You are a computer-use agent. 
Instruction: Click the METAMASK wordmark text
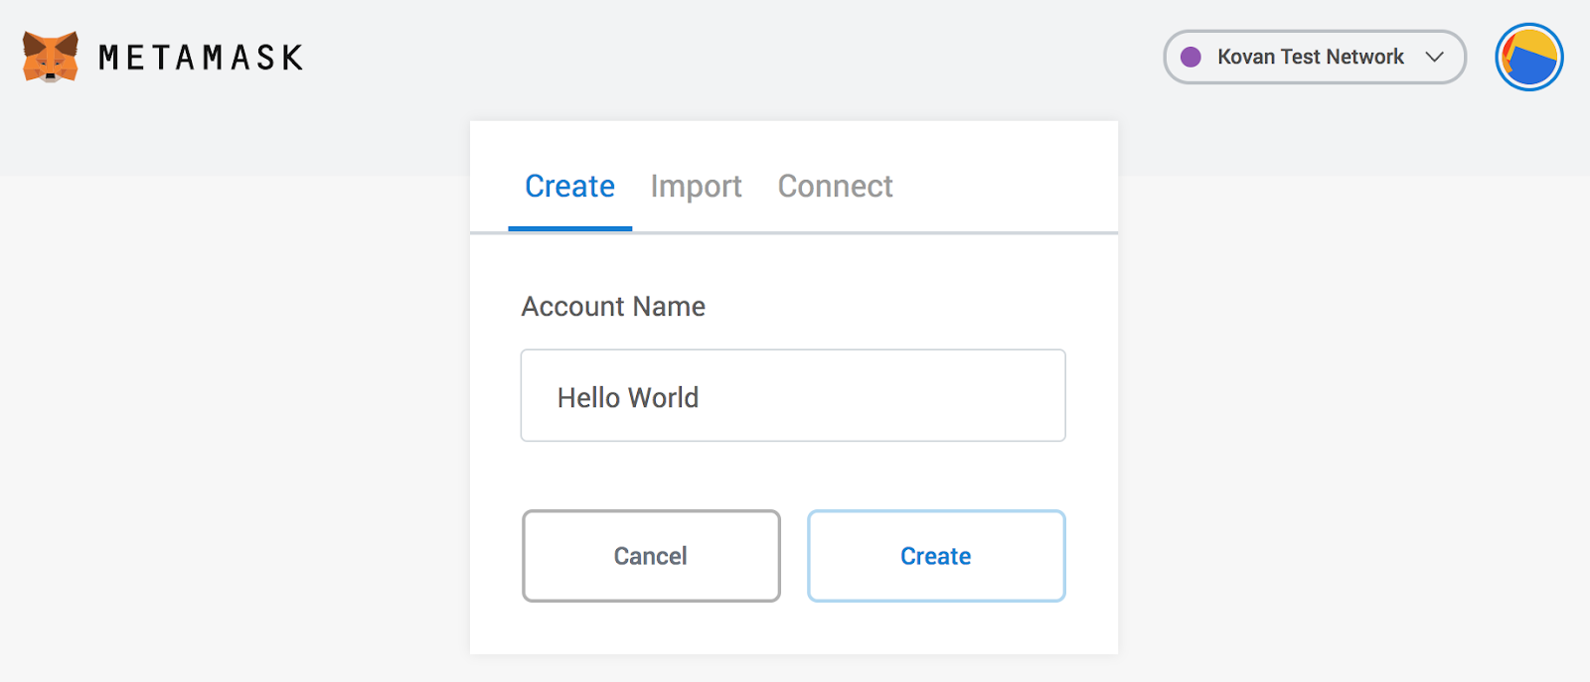201,58
